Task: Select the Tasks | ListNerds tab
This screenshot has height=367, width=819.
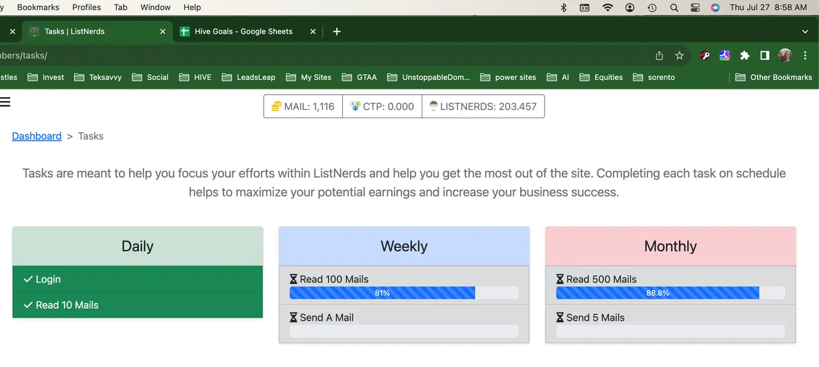Action: point(97,31)
